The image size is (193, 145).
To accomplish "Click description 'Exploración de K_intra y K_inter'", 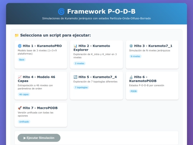I will [95, 56].
